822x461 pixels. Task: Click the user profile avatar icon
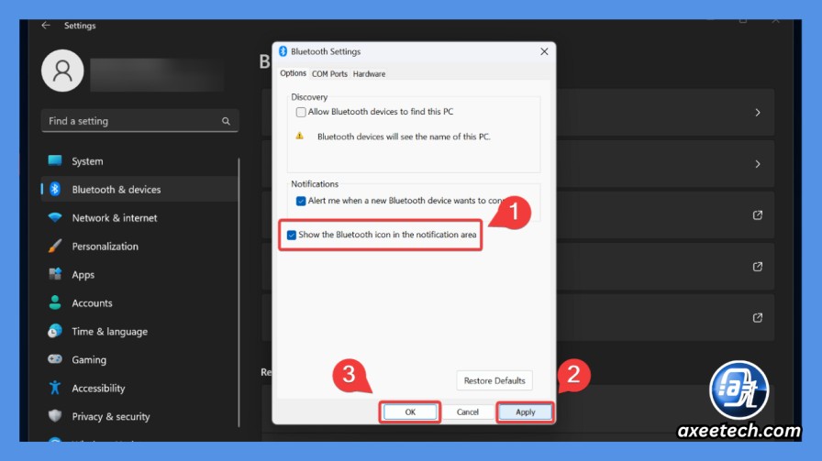pos(62,71)
